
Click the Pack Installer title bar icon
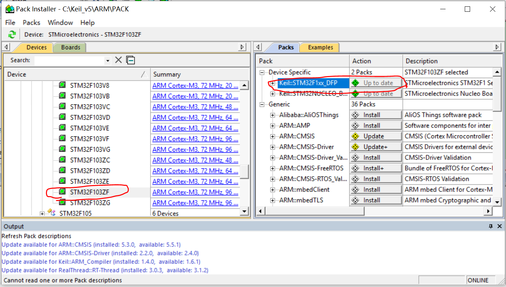click(x=10, y=9)
